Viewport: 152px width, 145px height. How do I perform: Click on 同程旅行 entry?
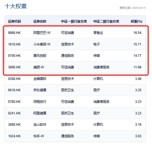pos(40,102)
